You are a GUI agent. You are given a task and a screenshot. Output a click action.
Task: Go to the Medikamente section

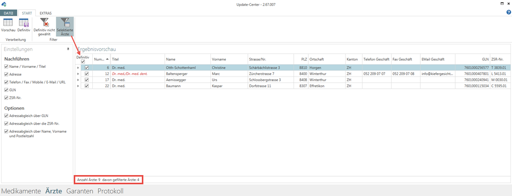coord(21,191)
